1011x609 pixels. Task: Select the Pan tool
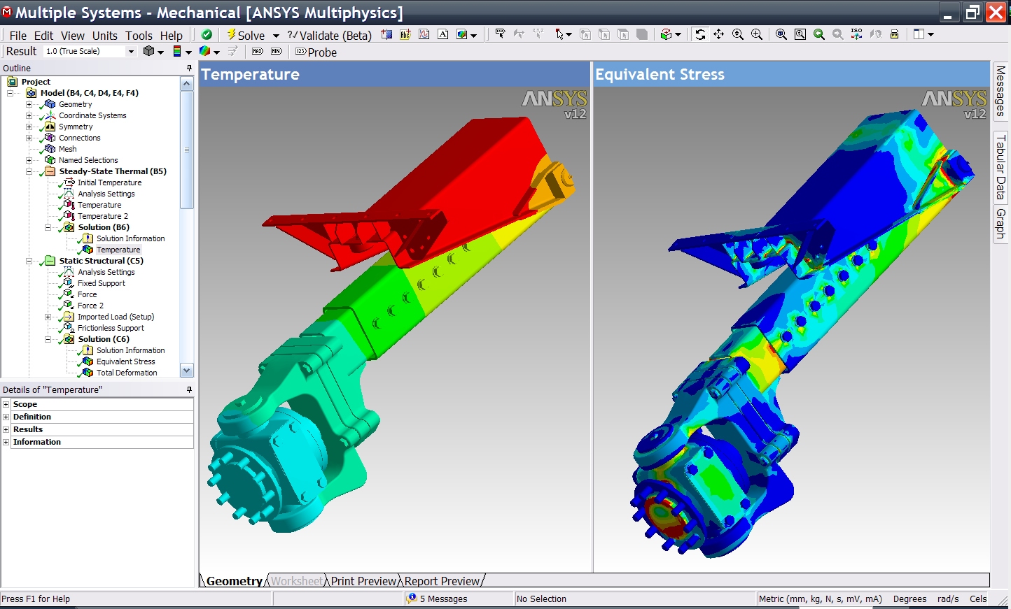coord(719,34)
